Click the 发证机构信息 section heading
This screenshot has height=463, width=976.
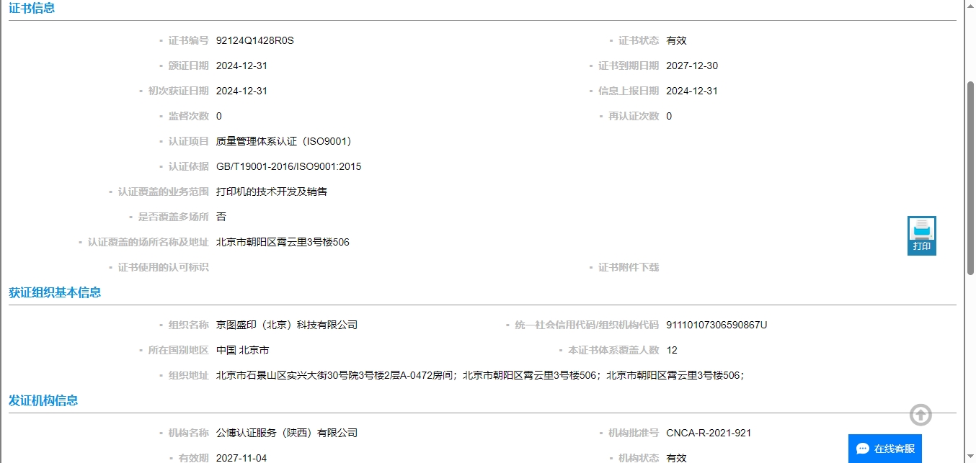pos(43,400)
